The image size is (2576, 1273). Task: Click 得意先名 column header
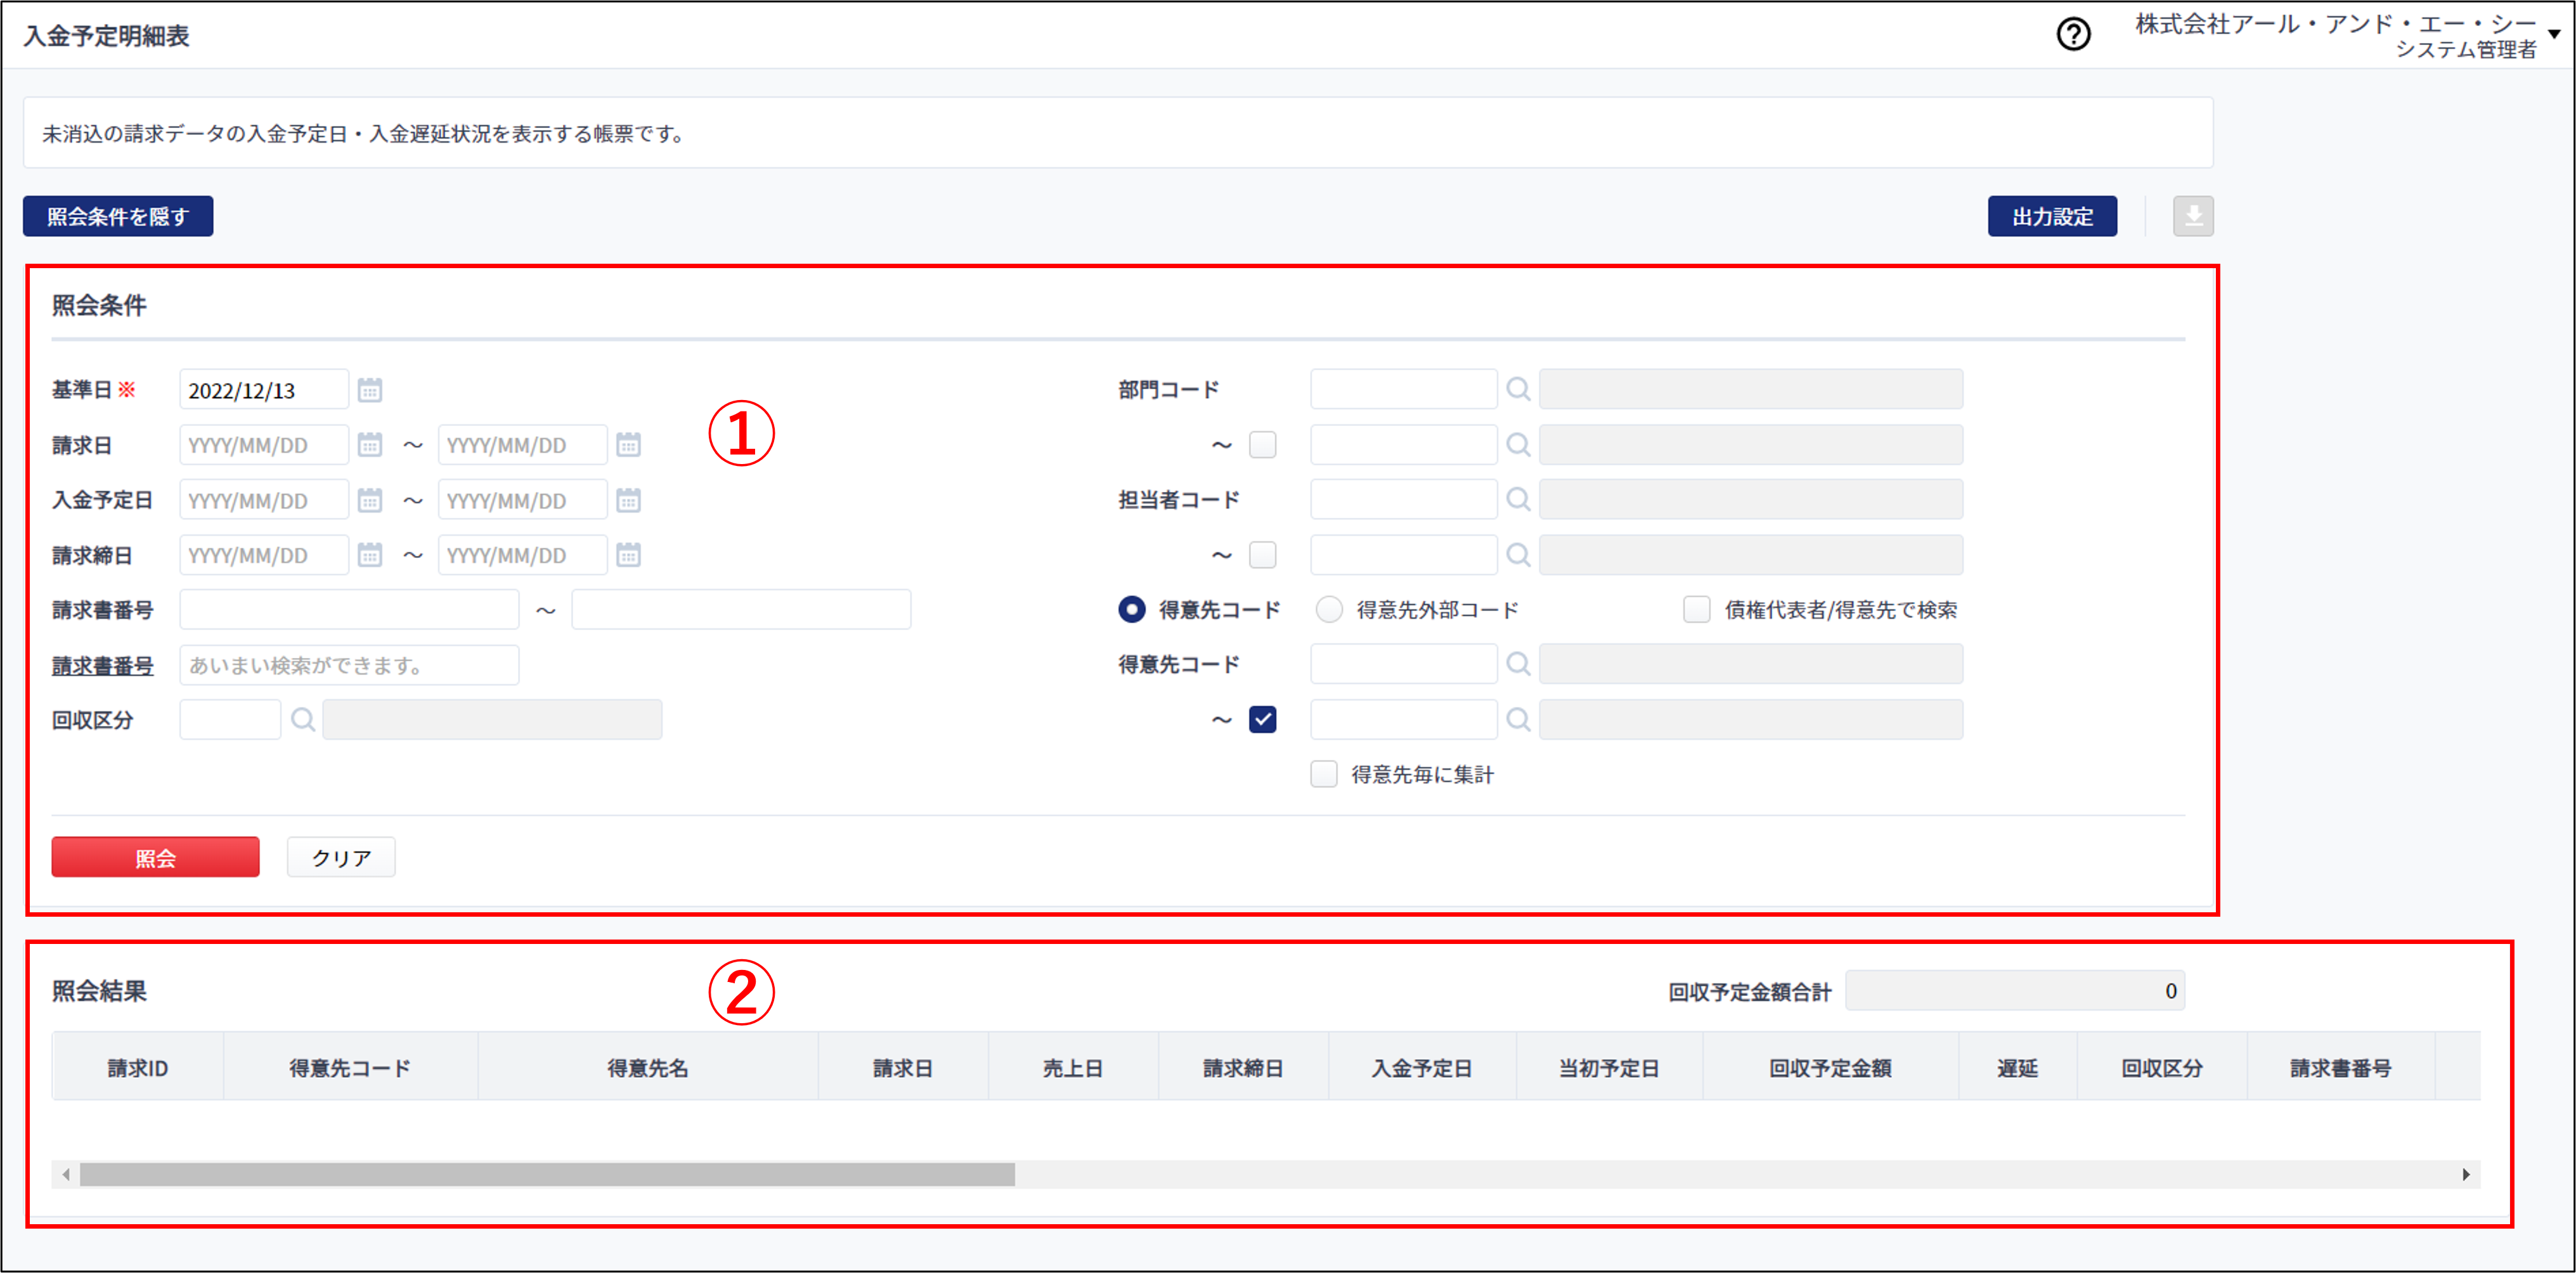point(648,1068)
